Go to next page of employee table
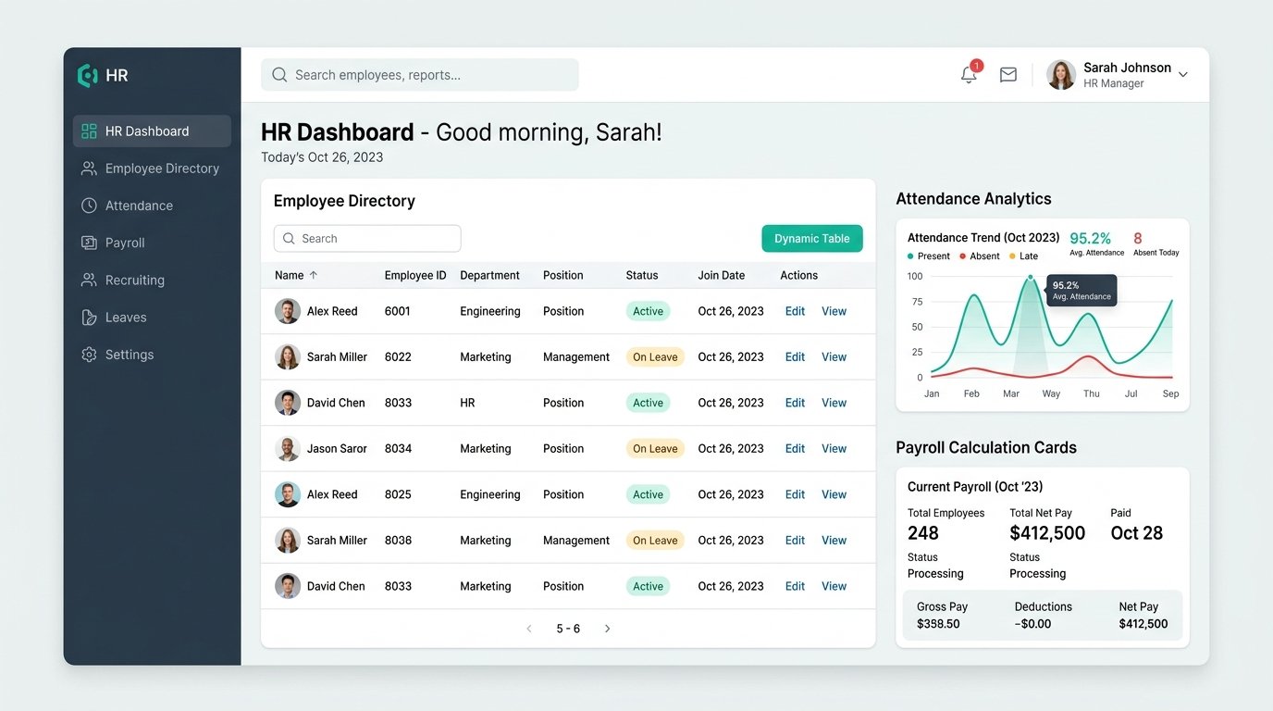 point(608,629)
